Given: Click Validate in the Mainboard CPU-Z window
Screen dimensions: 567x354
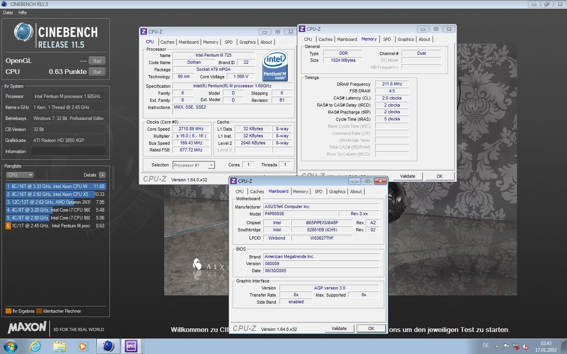Looking at the screenshot, I should click(339, 328).
